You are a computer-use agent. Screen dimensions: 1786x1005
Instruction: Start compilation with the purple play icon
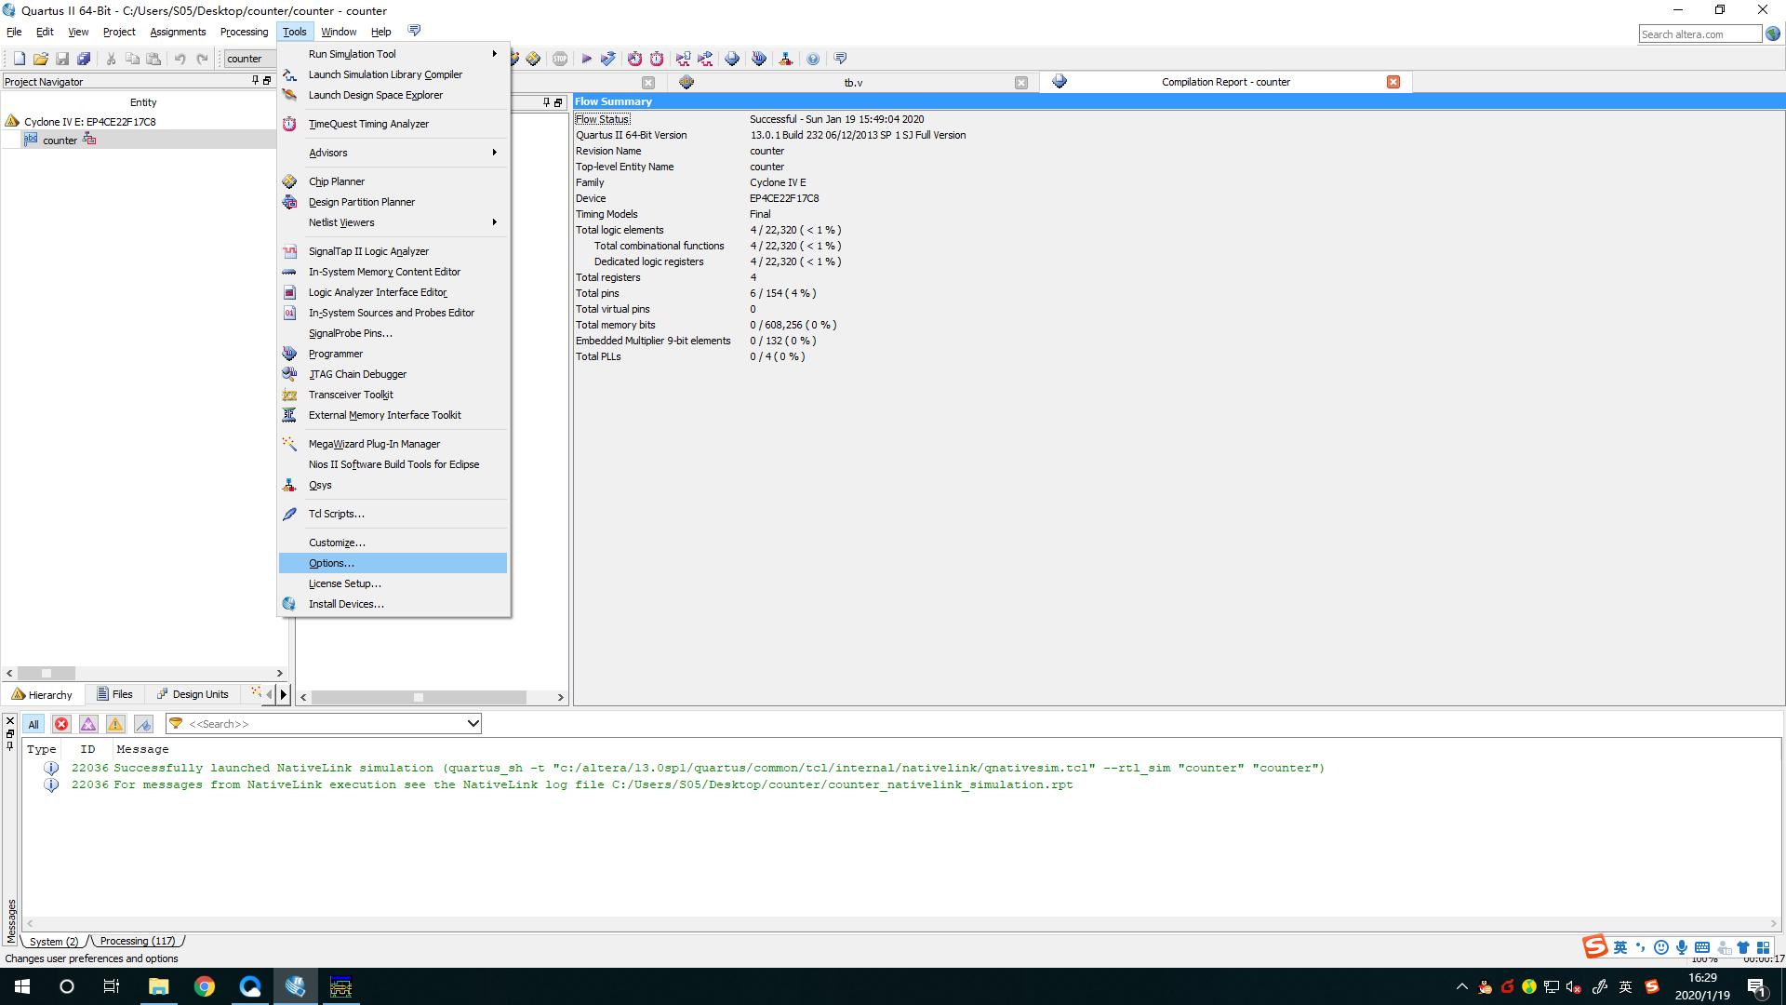[x=587, y=59]
